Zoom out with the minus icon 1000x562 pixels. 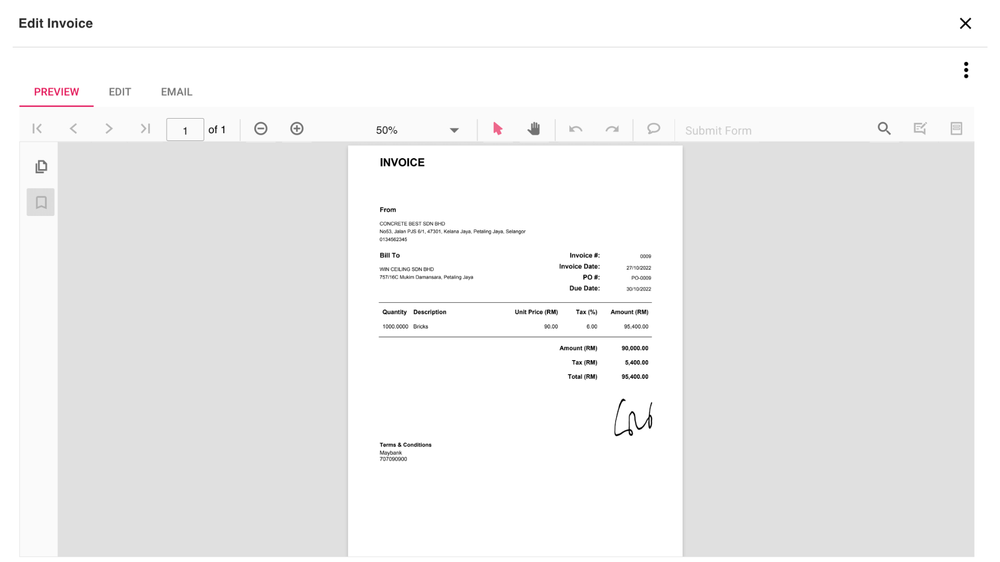click(260, 129)
